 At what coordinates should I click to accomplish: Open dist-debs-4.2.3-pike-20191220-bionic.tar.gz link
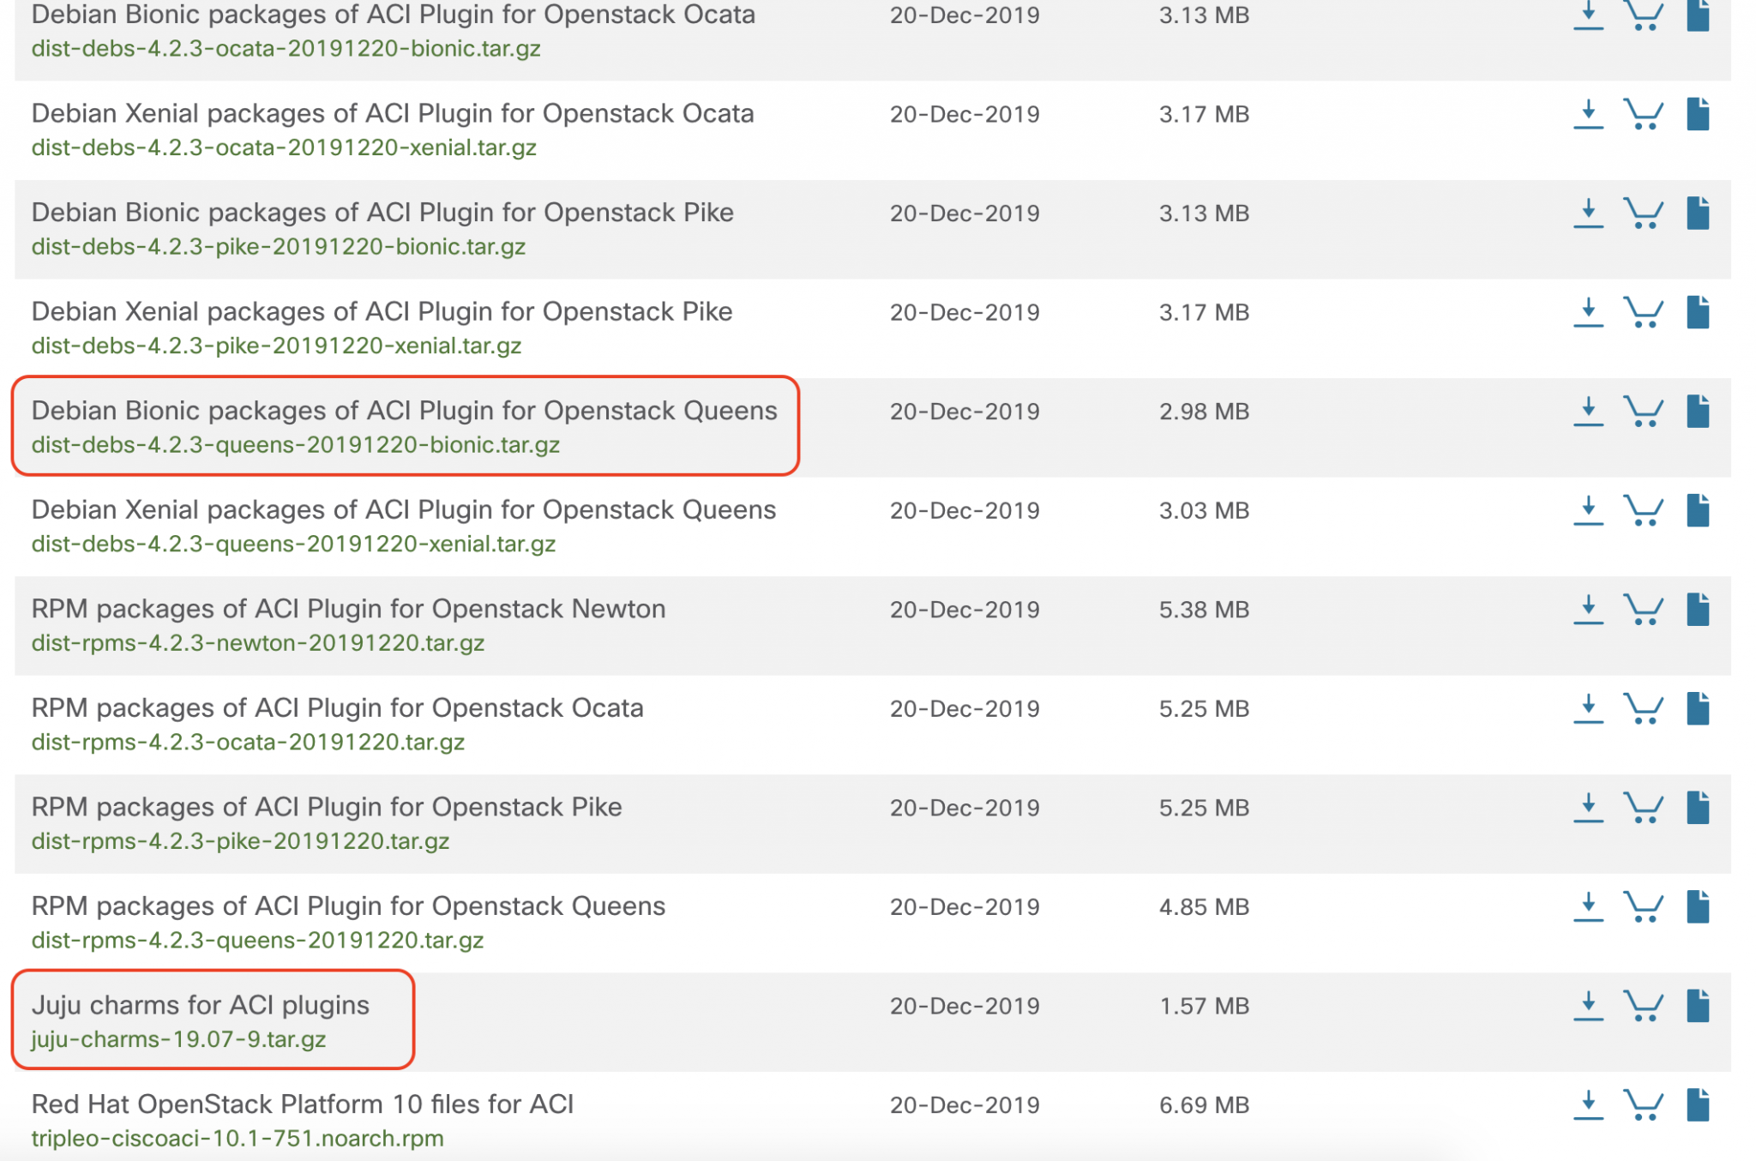pos(279,247)
